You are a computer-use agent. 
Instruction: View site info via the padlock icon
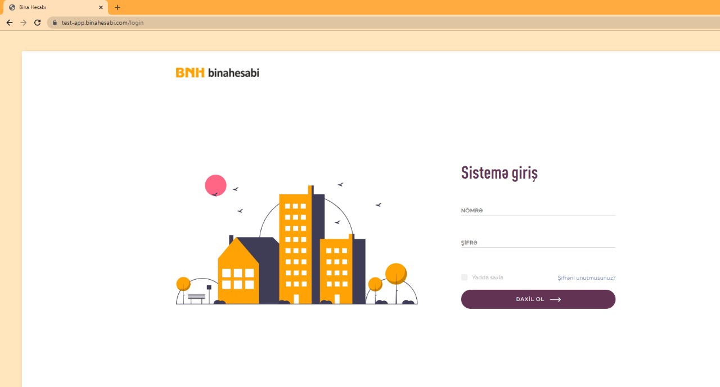pyautogui.click(x=55, y=22)
